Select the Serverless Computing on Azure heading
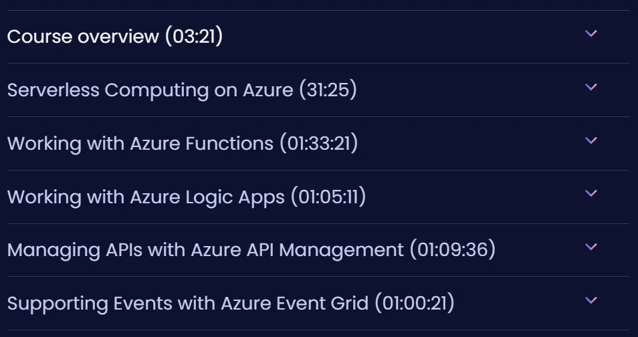 tap(150, 90)
